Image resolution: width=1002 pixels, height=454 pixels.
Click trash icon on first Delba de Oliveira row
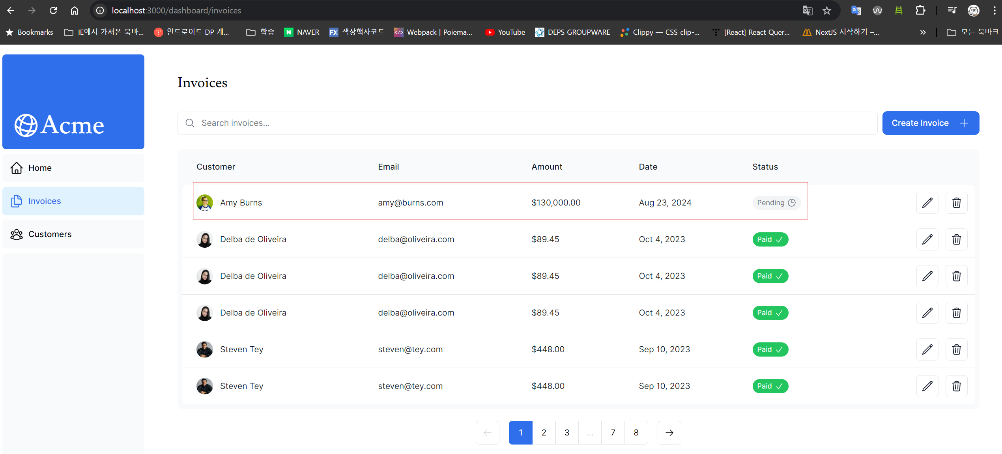tap(956, 239)
